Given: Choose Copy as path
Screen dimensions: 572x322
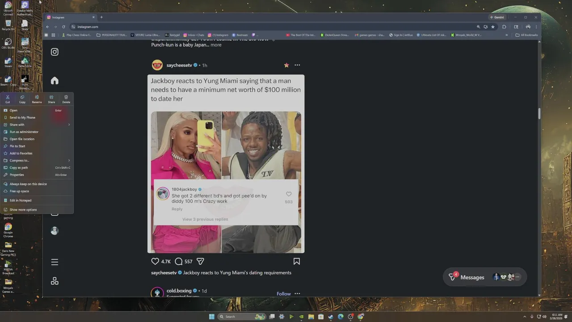Looking at the screenshot, I should pyautogui.click(x=37, y=168).
